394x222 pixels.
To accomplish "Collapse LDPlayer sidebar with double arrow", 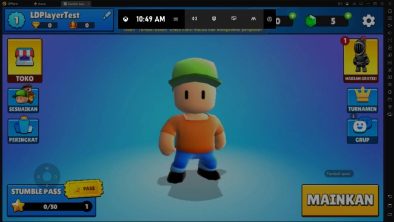I will tap(390, 4).
